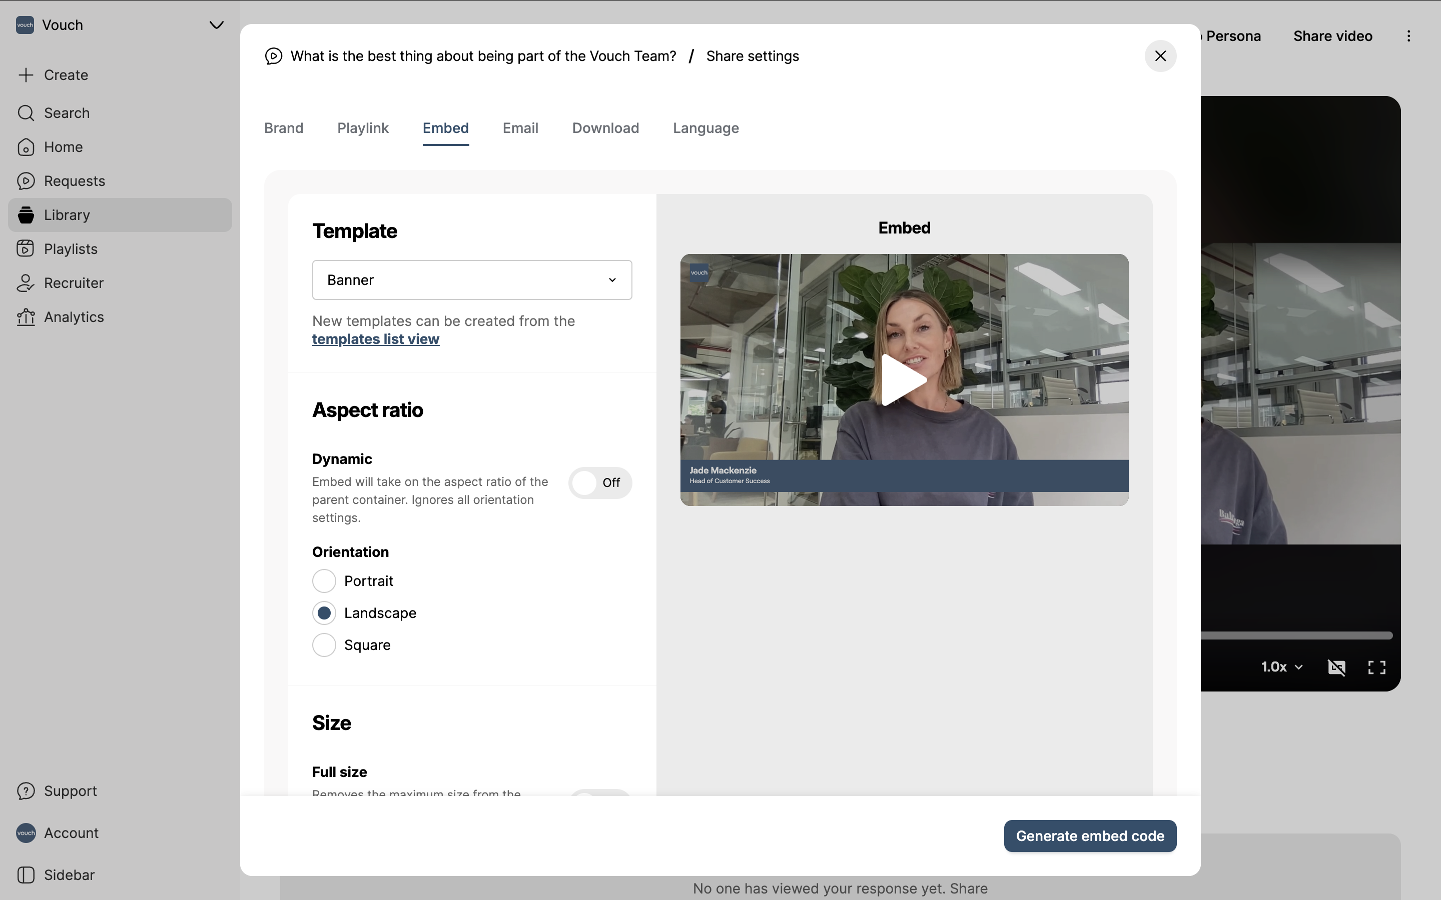Open the Search magnifier icon

(26, 113)
